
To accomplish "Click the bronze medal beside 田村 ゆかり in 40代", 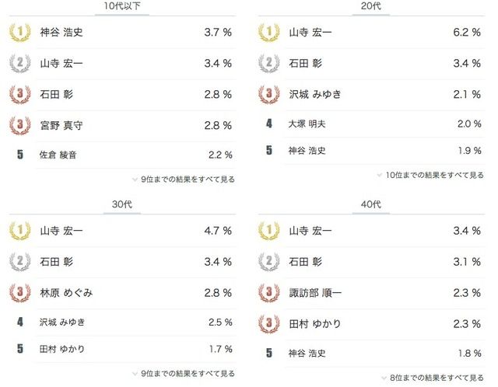I will click(268, 323).
